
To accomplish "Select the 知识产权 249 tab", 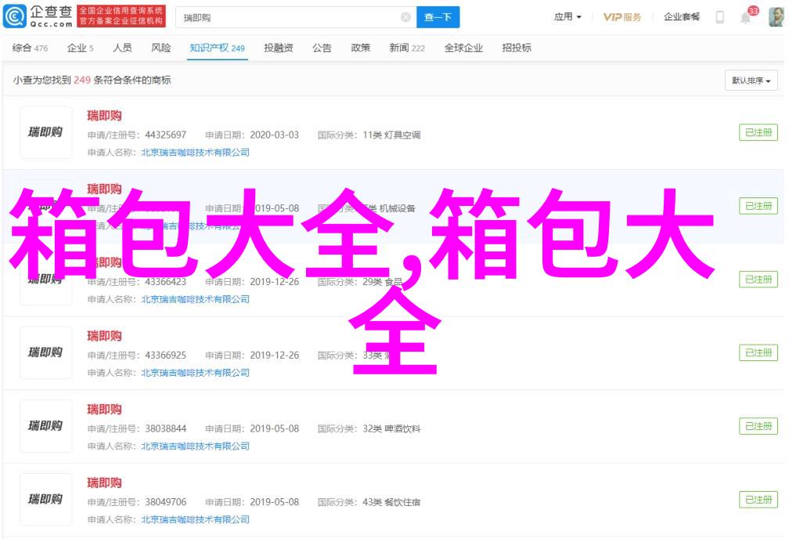I will point(217,48).
